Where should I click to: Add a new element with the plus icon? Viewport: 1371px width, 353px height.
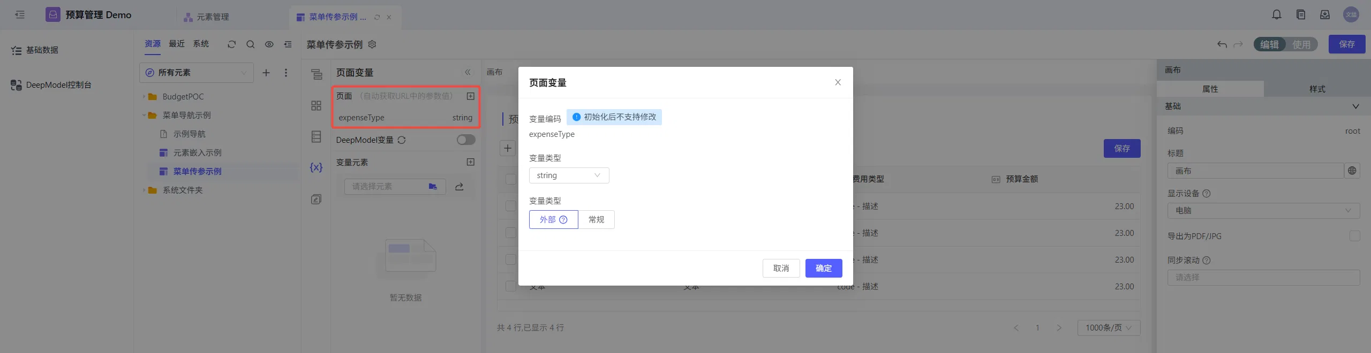pos(266,73)
